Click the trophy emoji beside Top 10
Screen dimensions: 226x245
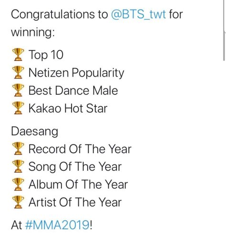[18, 55]
